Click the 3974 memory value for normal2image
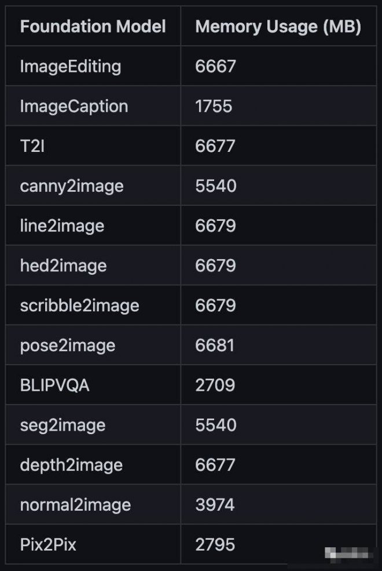The width and height of the screenshot is (382, 571). [x=215, y=505]
